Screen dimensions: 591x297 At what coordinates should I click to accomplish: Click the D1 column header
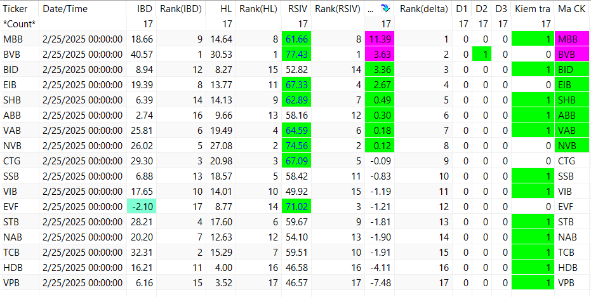tap(462, 8)
